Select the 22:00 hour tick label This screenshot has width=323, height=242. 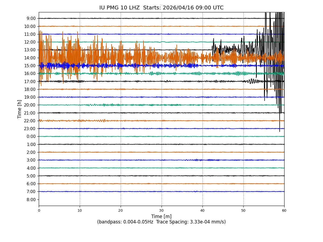[x=30, y=121]
